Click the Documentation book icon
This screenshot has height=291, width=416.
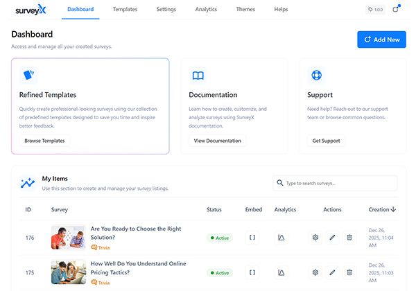point(198,76)
